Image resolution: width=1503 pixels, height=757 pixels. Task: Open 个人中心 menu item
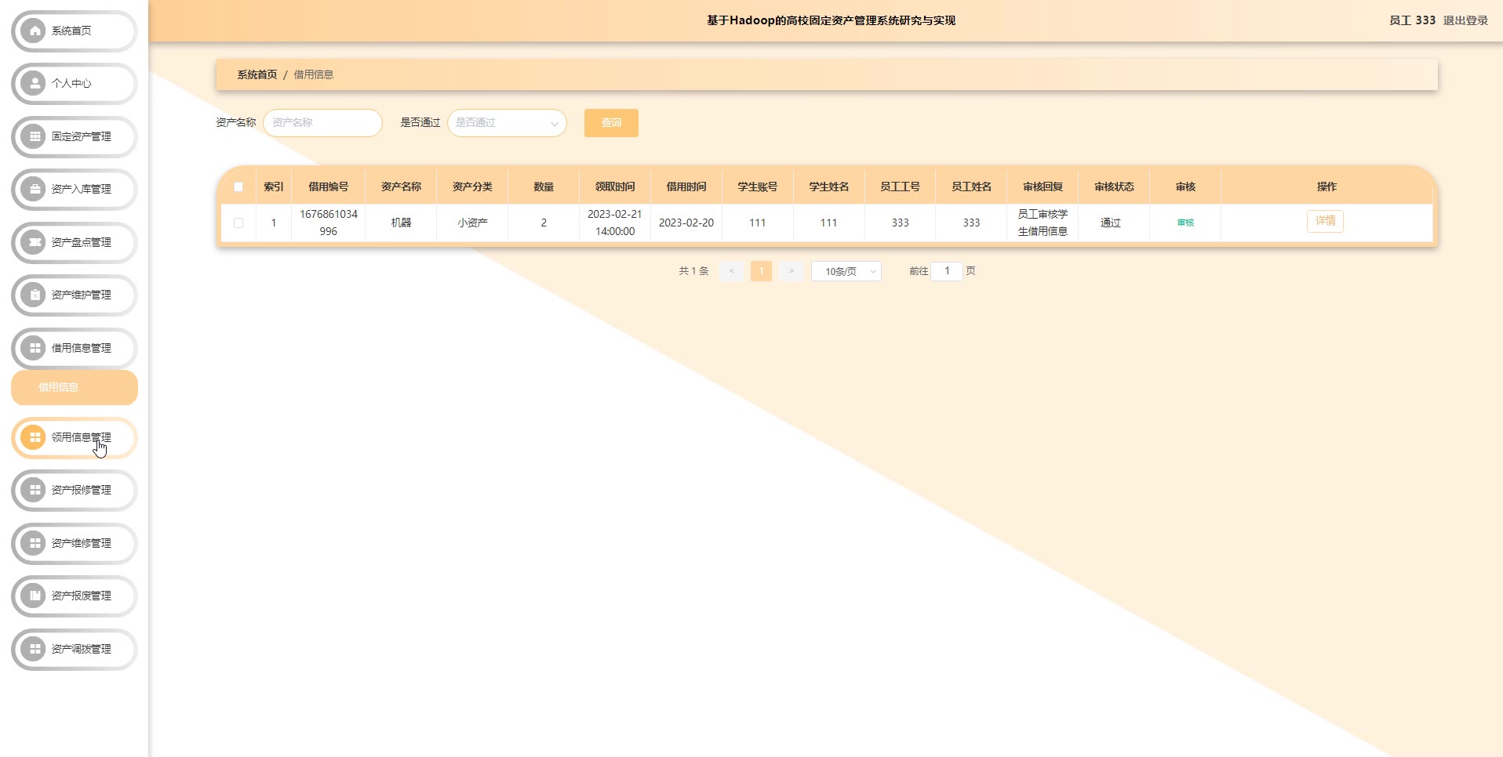[75, 84]
